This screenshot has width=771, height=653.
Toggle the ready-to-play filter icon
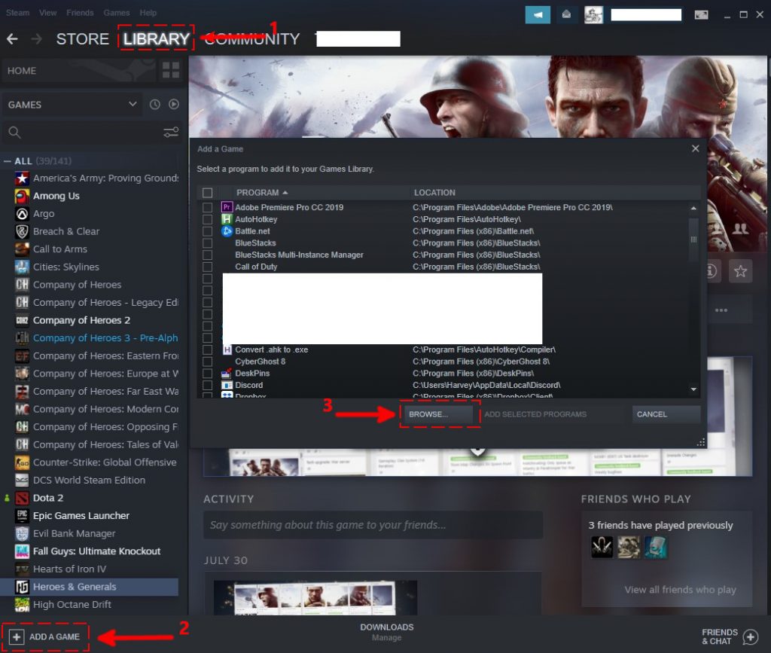174,104
